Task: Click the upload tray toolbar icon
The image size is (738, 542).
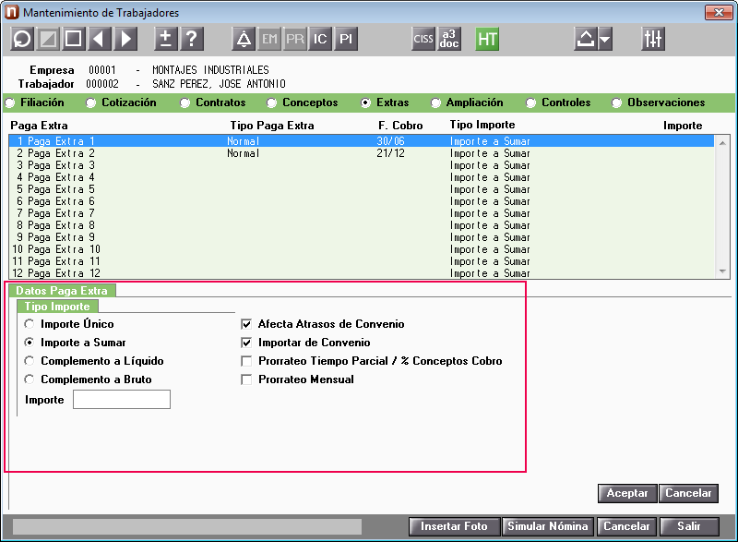Action: tap(585, 39)
